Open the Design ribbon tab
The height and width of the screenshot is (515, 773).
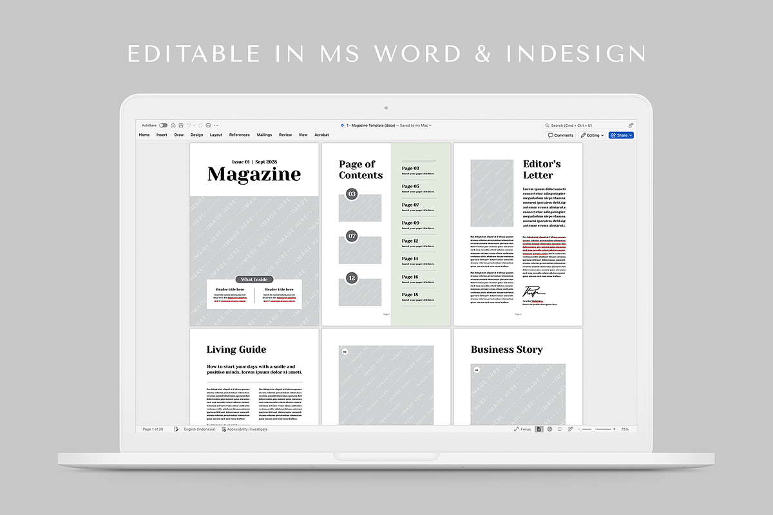click(x=196, y=135)
